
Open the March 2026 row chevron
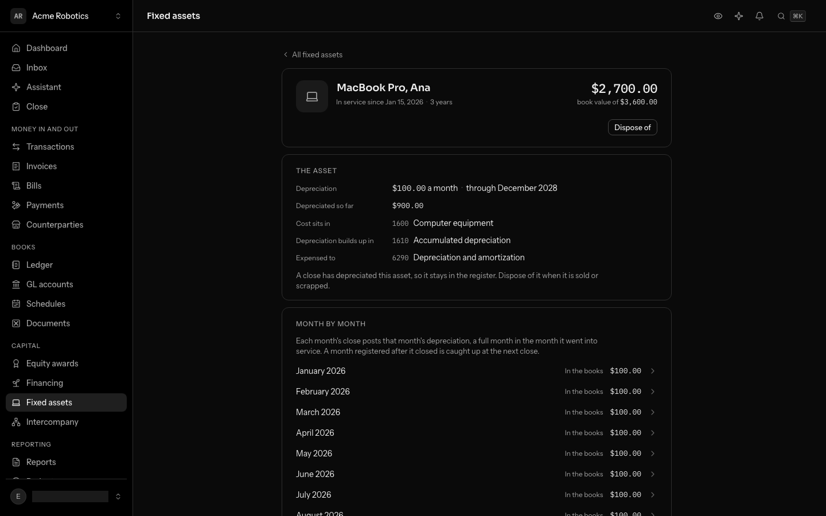653,412
